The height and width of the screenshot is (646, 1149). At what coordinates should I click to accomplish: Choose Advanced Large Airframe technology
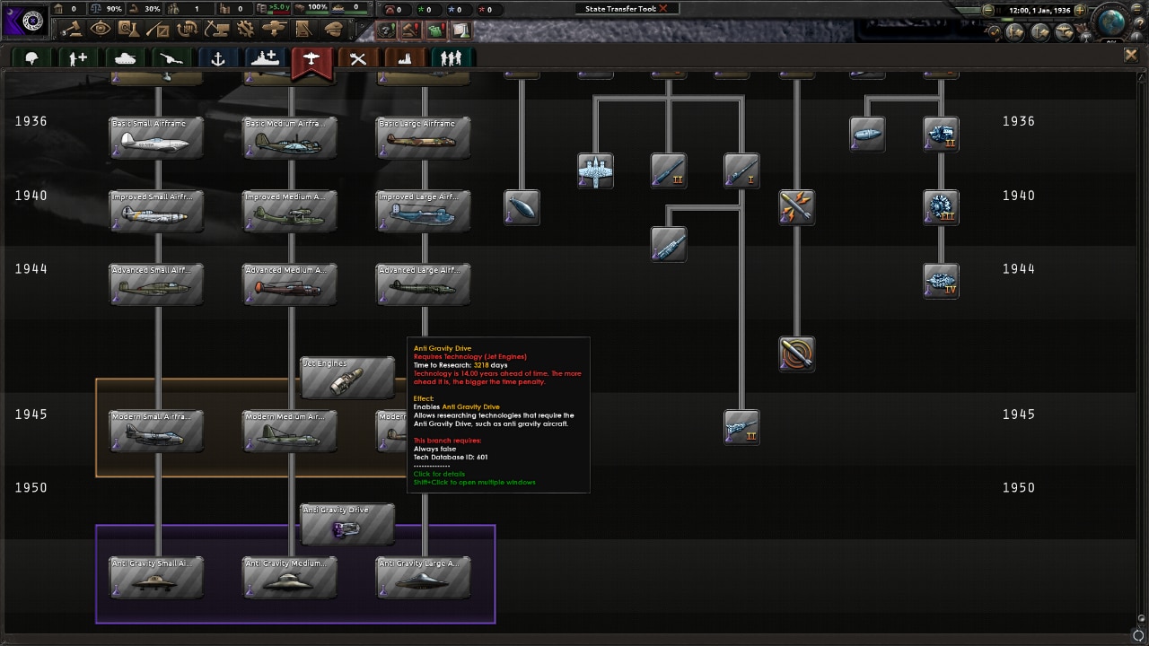pos(423,284)
